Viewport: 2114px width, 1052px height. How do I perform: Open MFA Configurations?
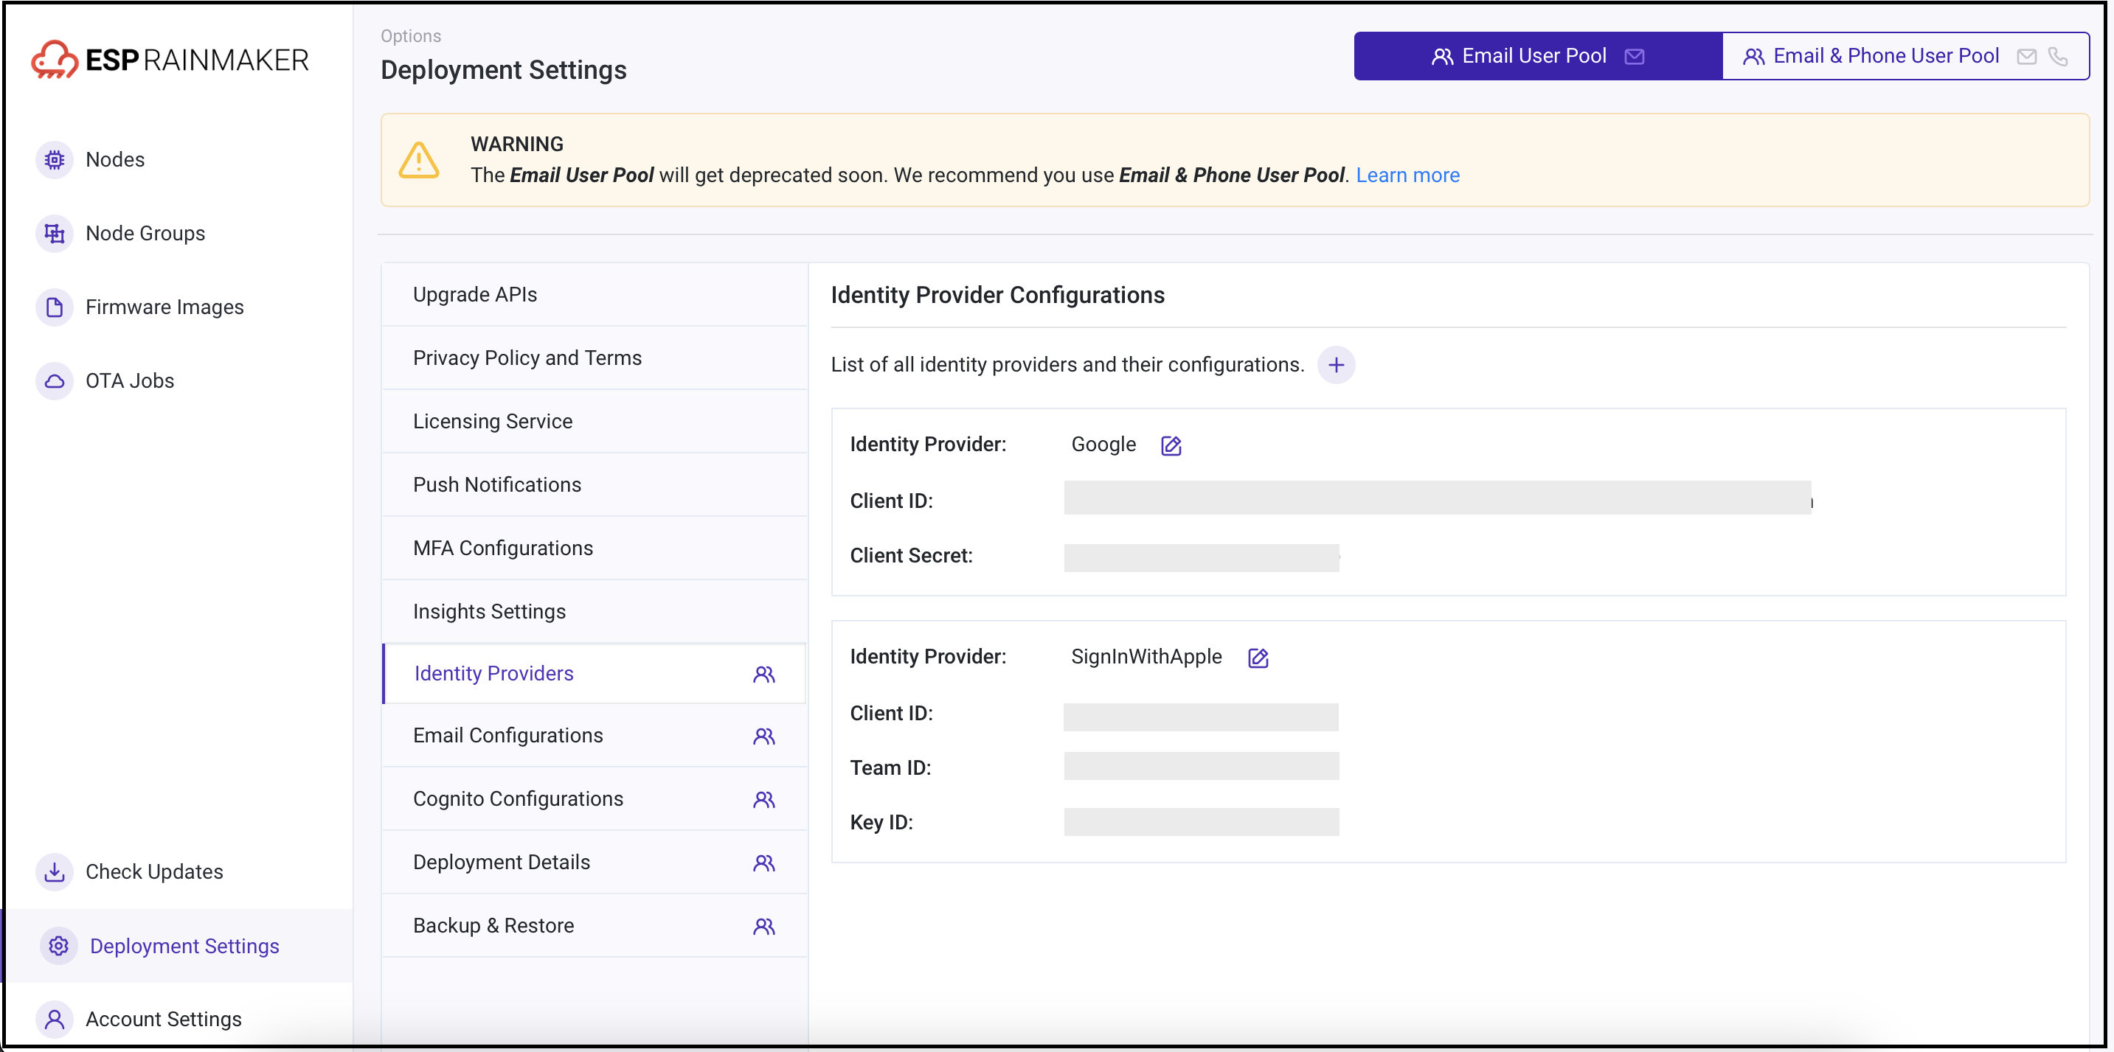[x=595, y=548]
